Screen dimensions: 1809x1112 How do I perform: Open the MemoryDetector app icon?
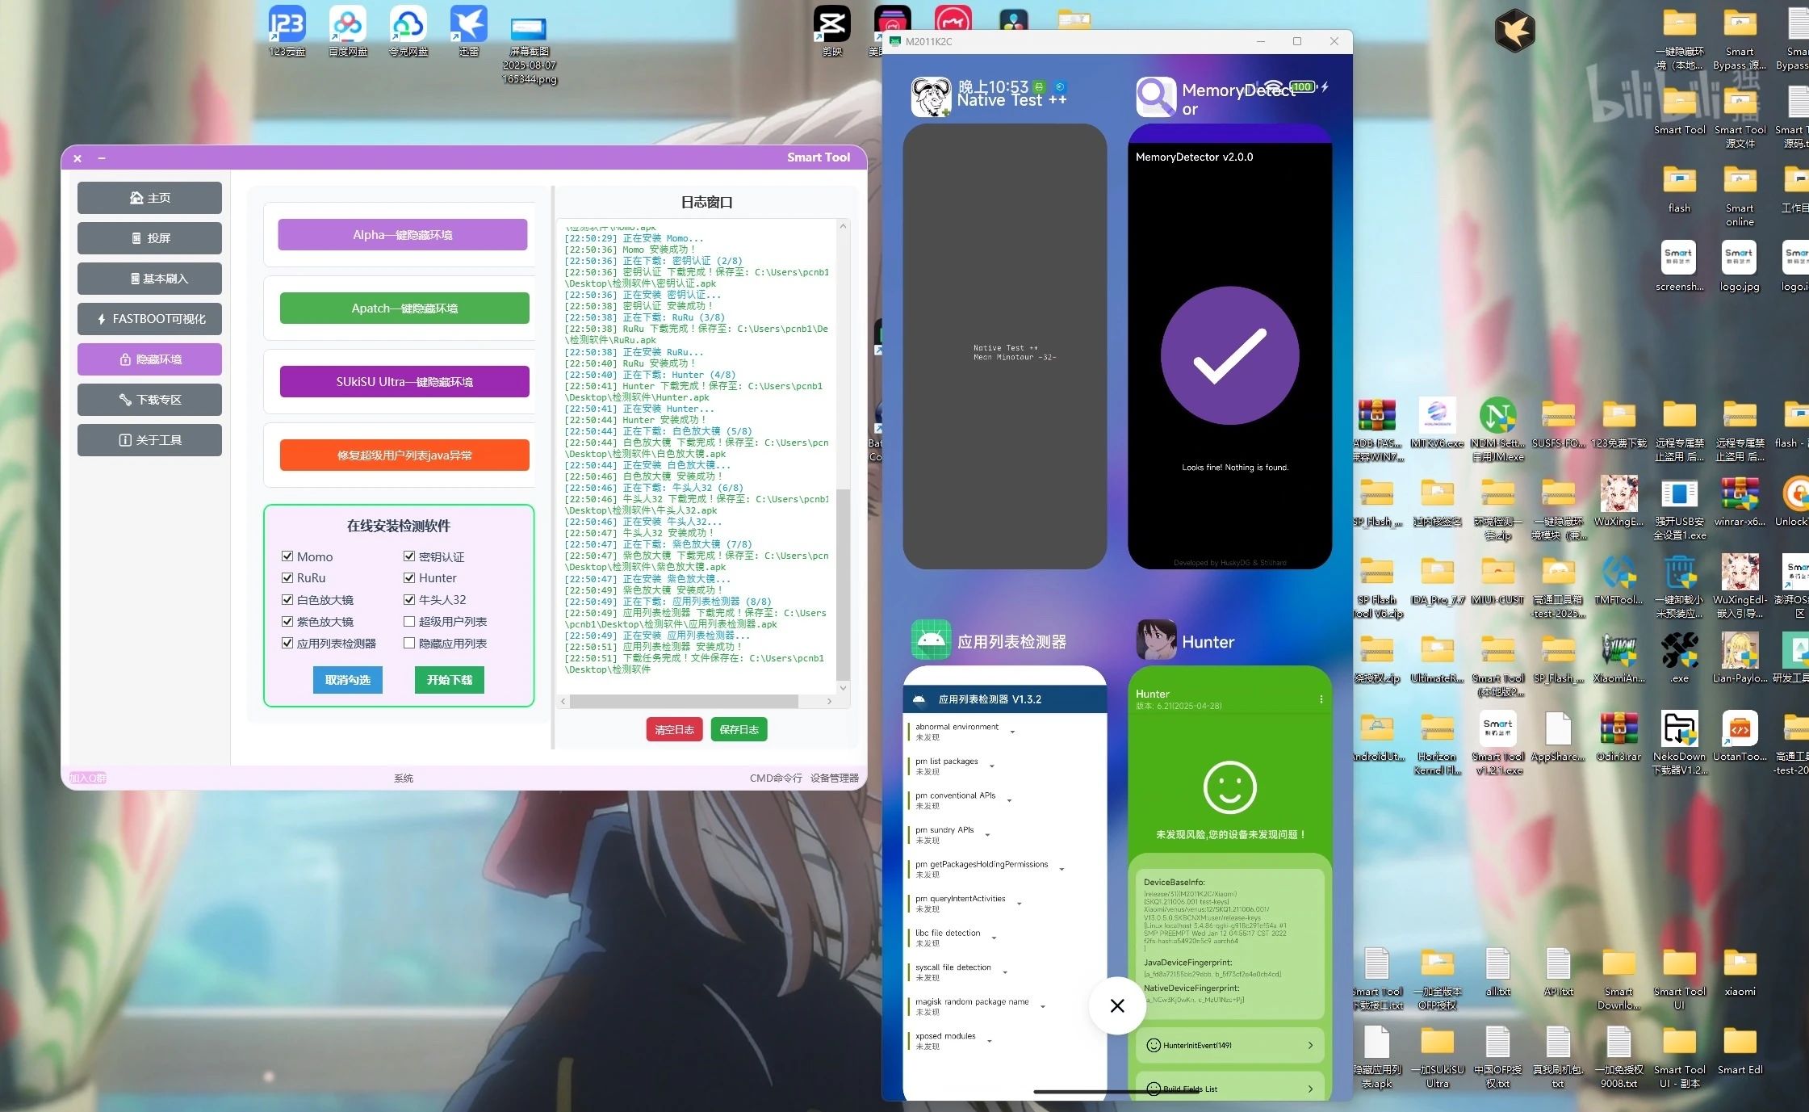(1156, 97)
